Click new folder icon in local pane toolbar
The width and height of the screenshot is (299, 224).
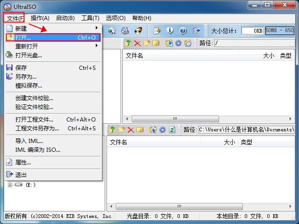(121, 129)
